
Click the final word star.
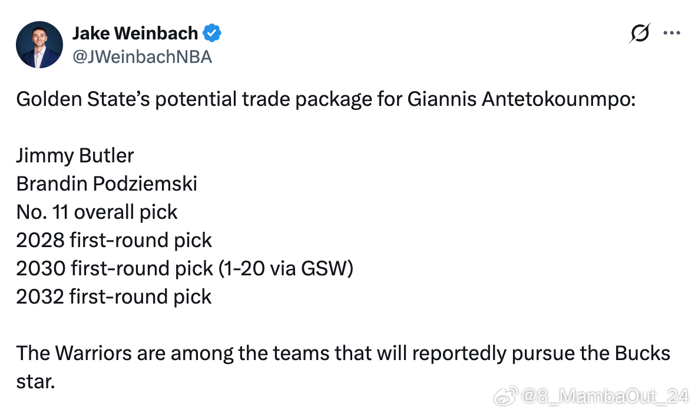point(35,382)
